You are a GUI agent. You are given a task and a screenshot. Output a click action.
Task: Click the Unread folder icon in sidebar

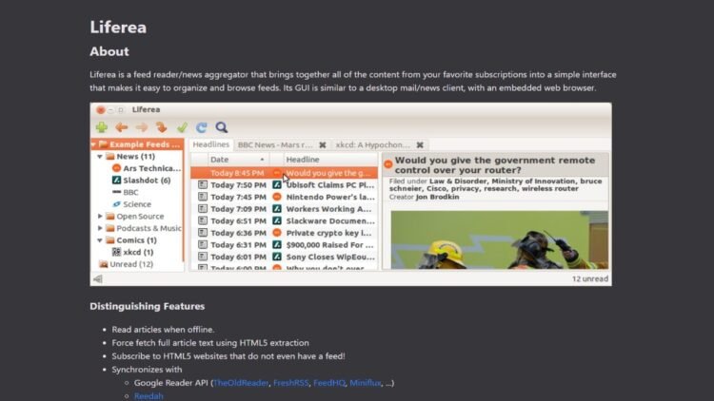104,264
